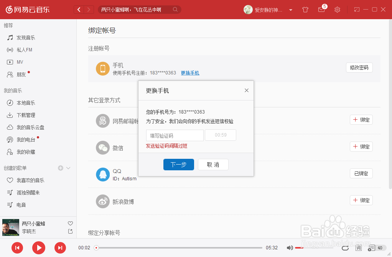
Task: Switch to mini player mode icon
Action: 357,10
